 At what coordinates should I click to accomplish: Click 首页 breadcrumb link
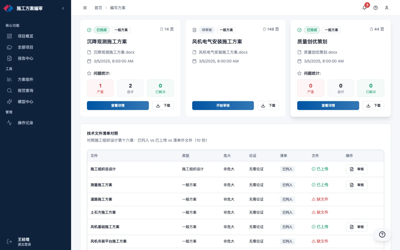point(98,8)
